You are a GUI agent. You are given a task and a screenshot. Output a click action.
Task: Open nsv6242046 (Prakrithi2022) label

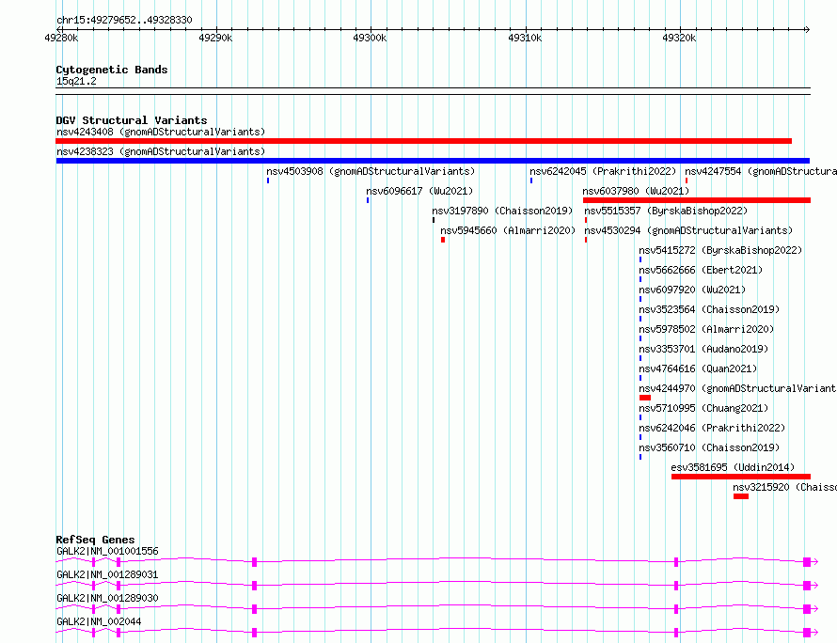712,428
